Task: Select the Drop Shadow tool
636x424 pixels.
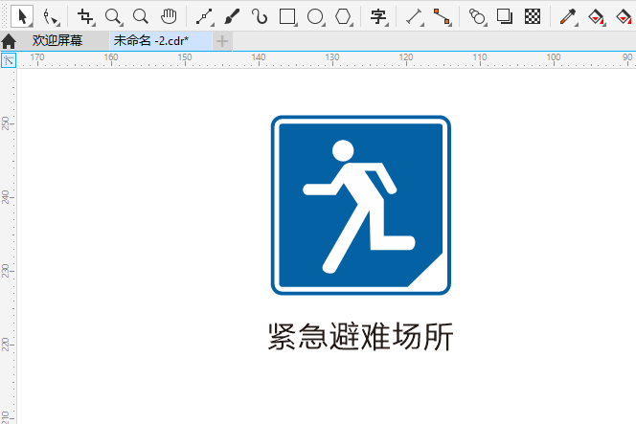Action: pyautogui.click(x=505, y=16)
